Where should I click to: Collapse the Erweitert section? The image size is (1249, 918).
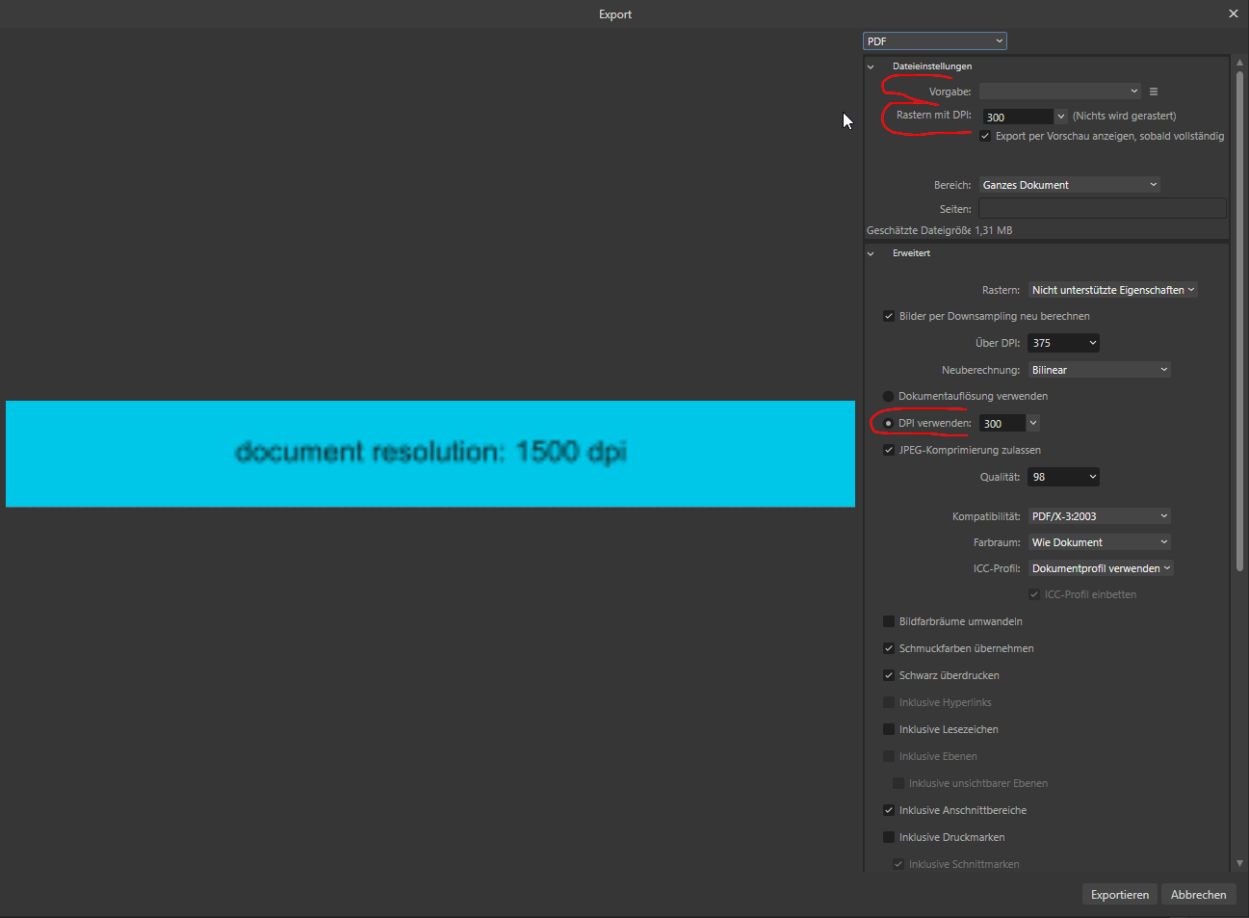[x=871, y=253]
